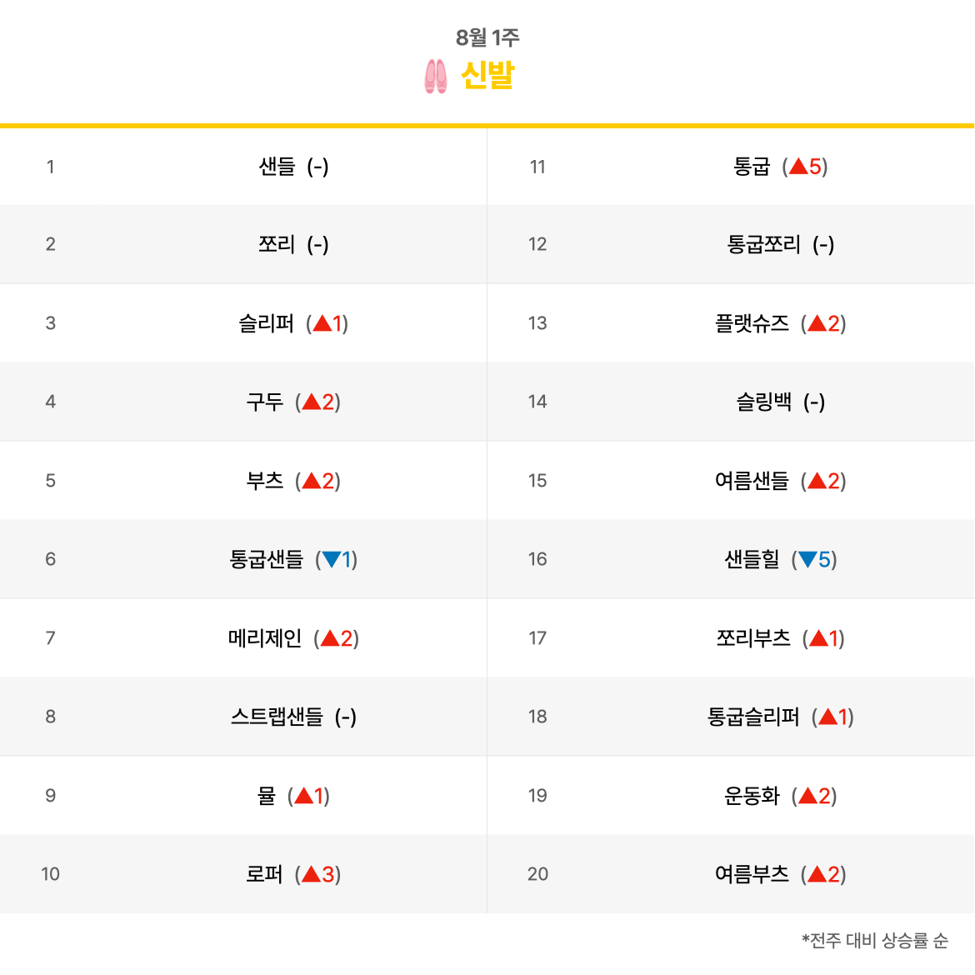The height and width of the screenshot is (975, 975).
Task: Click the red up arrow beside 운동화
Action: click(807, 795)
